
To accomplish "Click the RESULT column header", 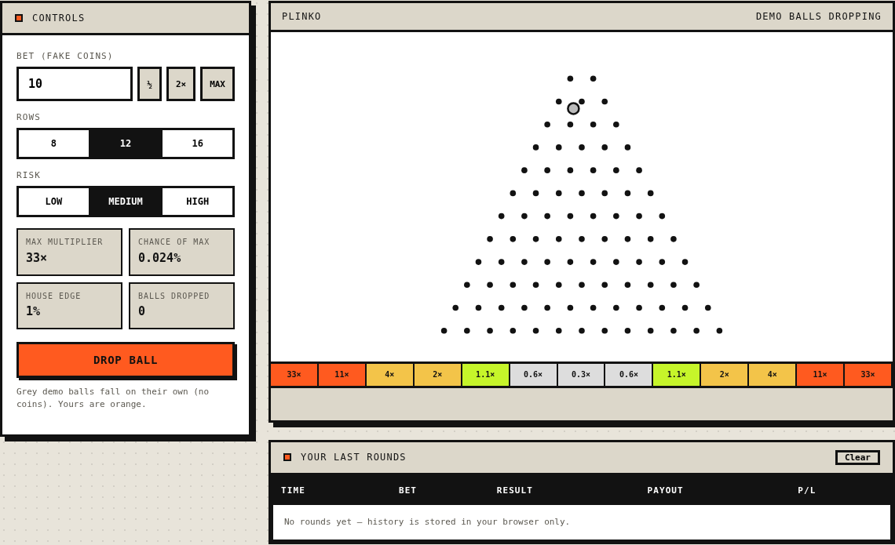I will click(x=514, y=490).
